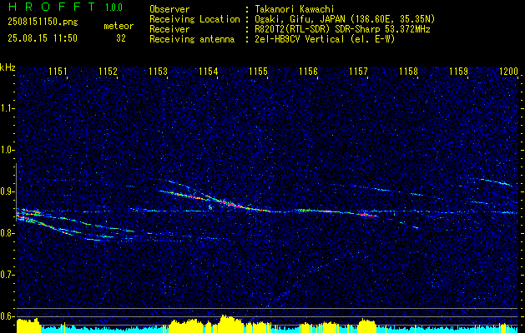Click the 1157 time axis marker
This screenshot has width=525, height=333.
point(358,72)
